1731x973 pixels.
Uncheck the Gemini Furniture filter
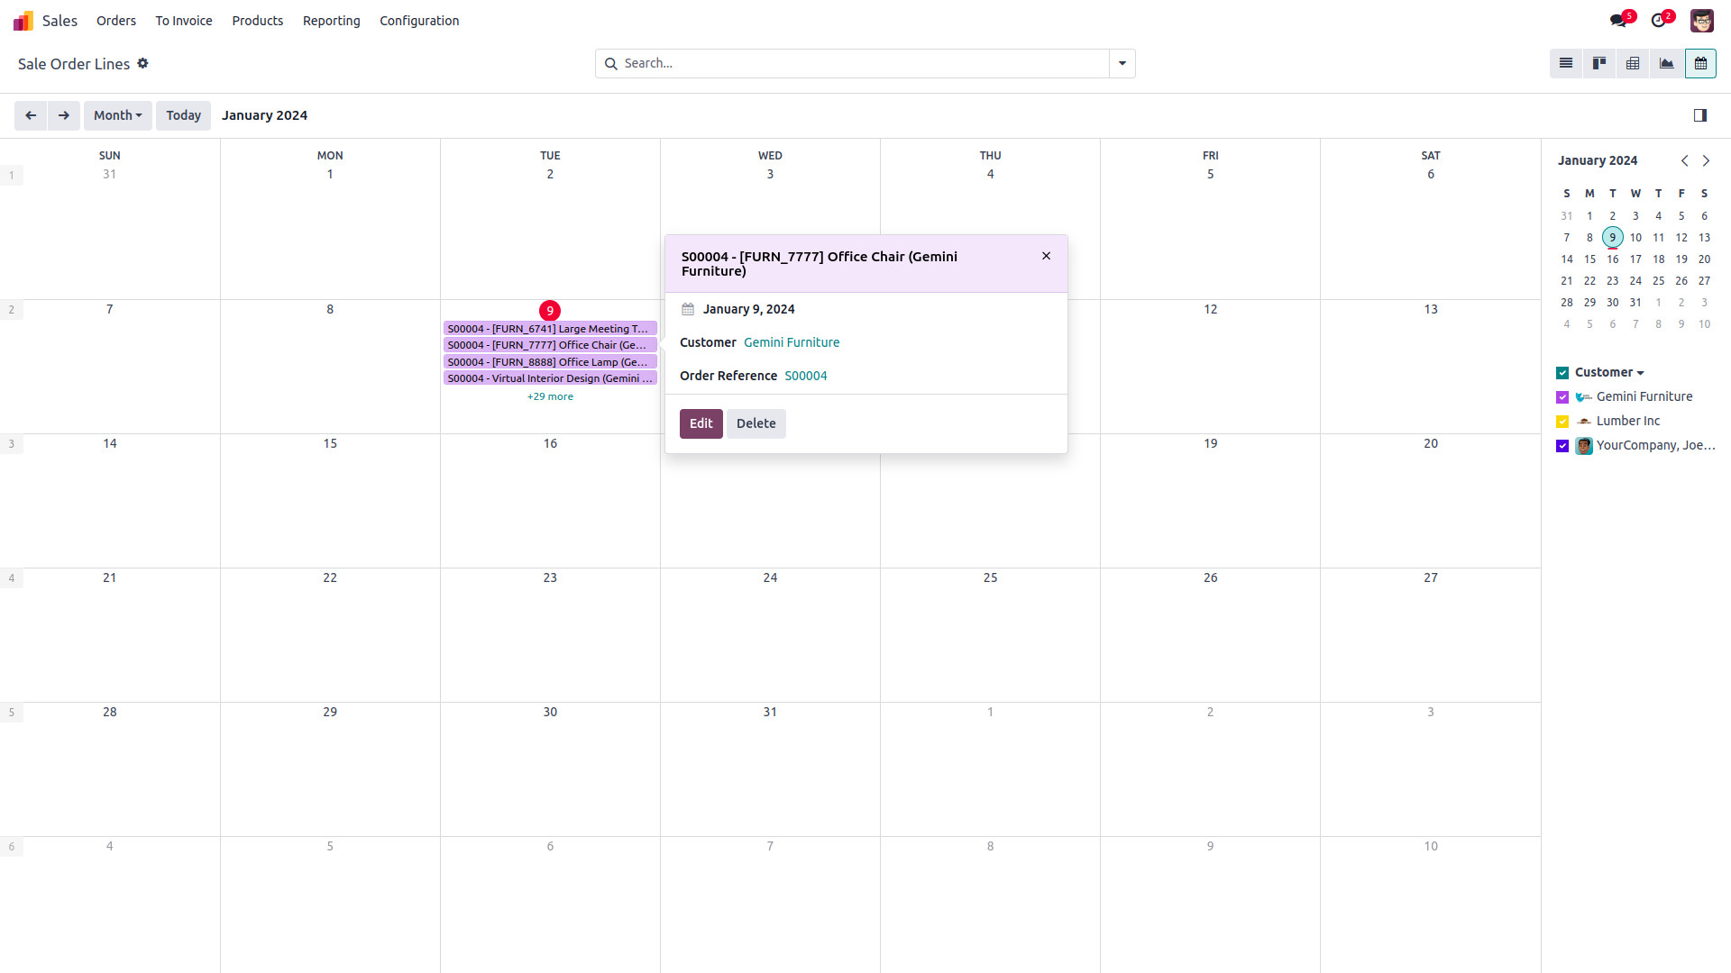pos(1562,397)
